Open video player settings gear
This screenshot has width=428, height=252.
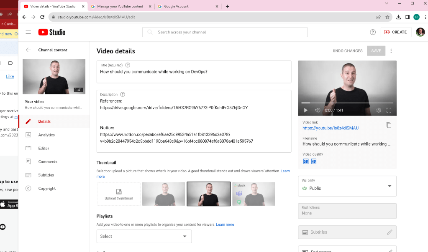point(379,110)
